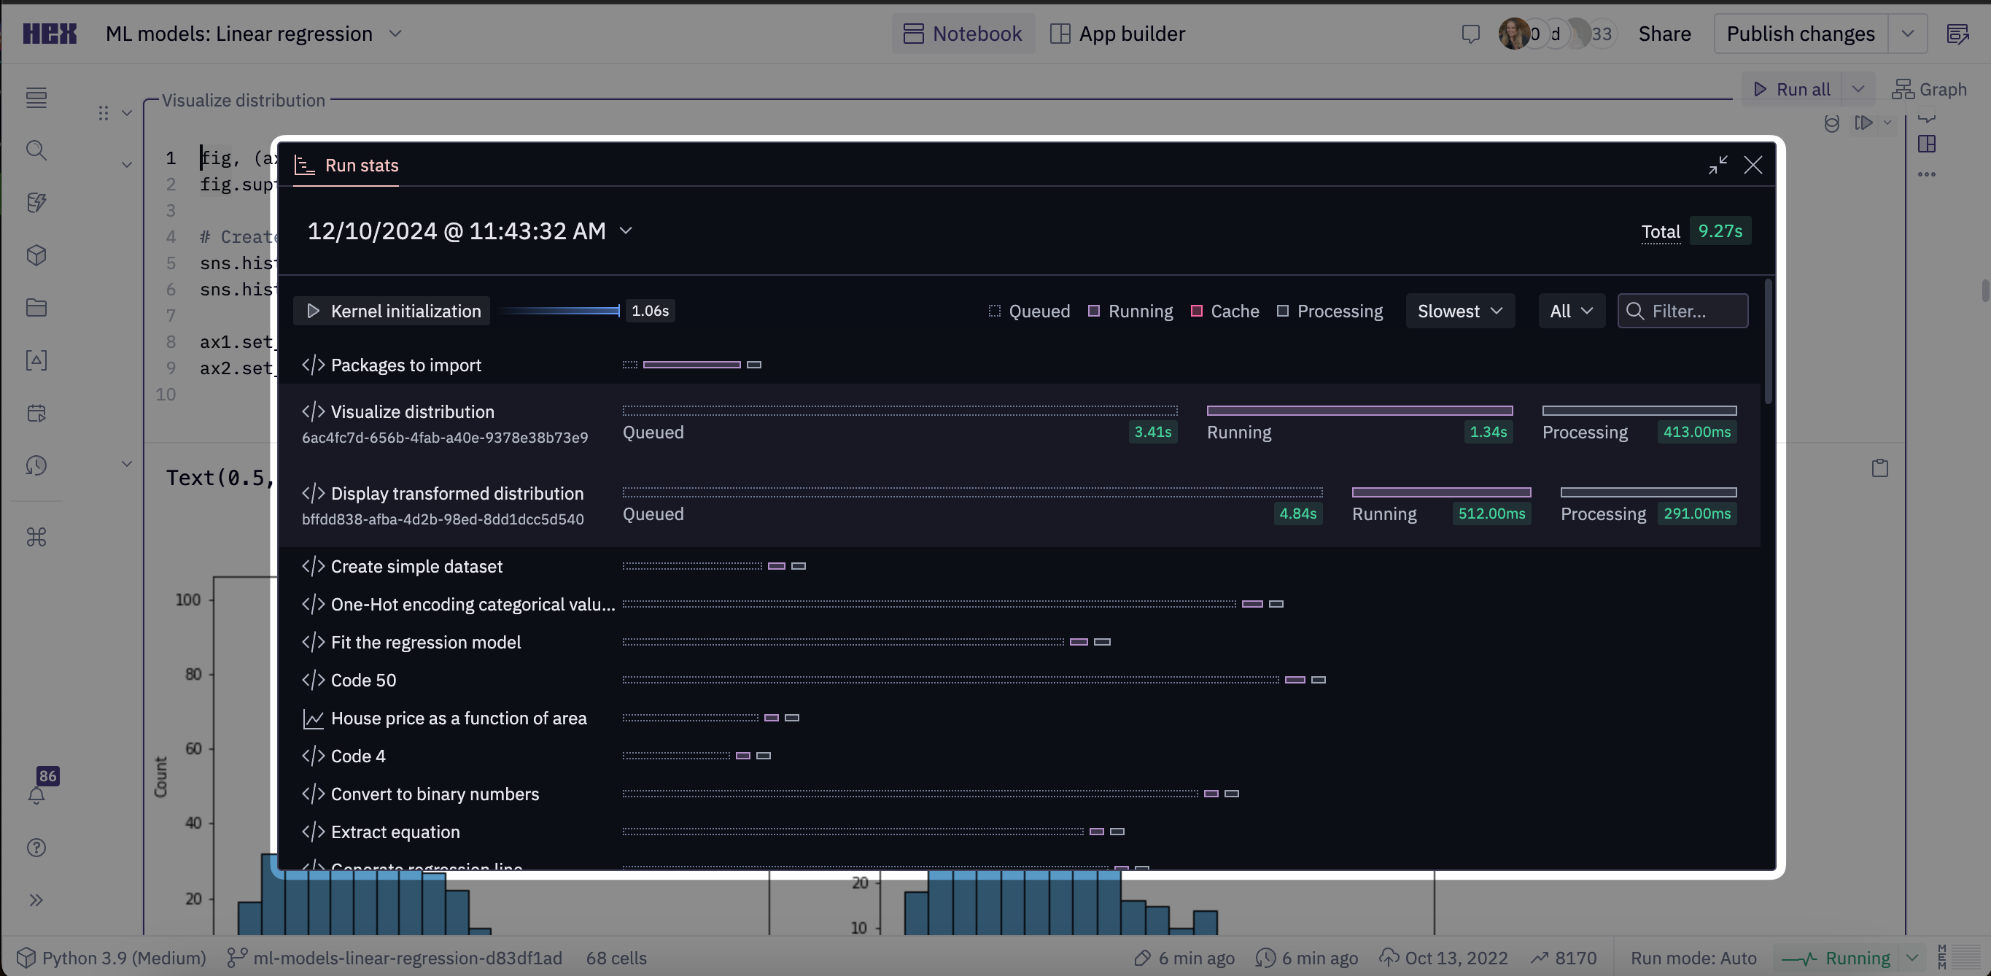
Task: Open the search panel in the left sidebar
Action: pyautogui.click(x=36, y=150)
